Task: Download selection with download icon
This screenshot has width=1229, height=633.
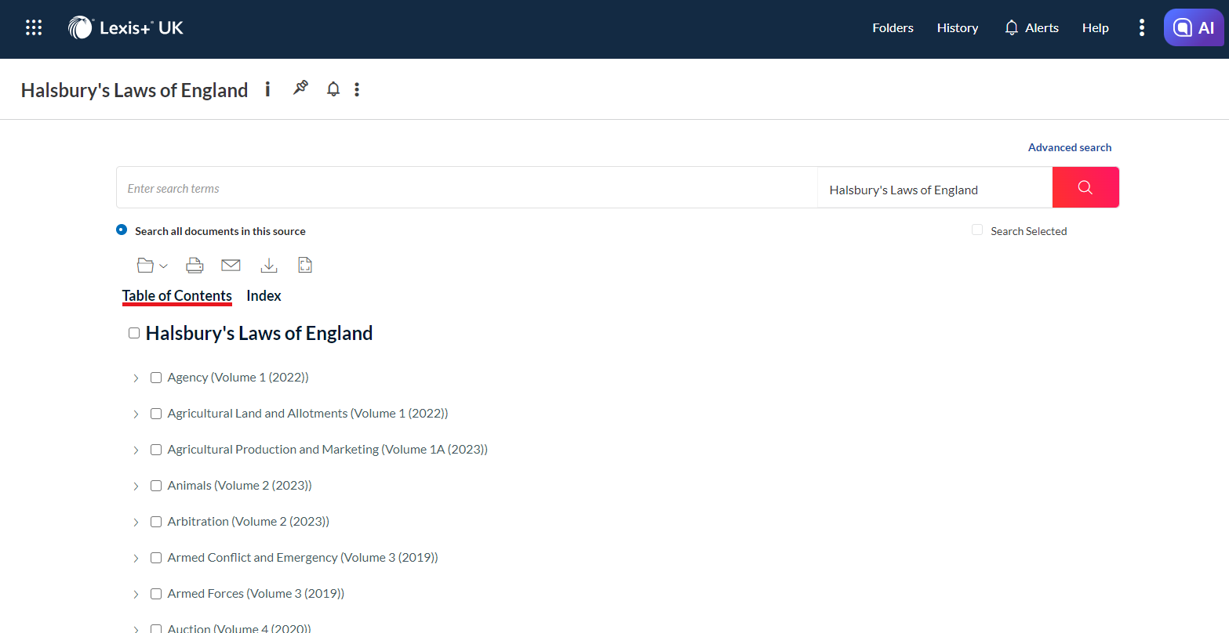Action: click(x=269, y=266)
